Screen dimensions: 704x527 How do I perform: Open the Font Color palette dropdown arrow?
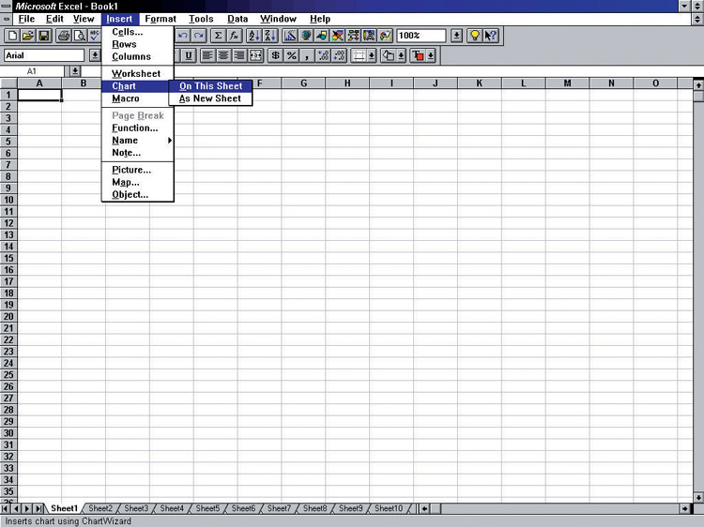click(x=431, y=55)
